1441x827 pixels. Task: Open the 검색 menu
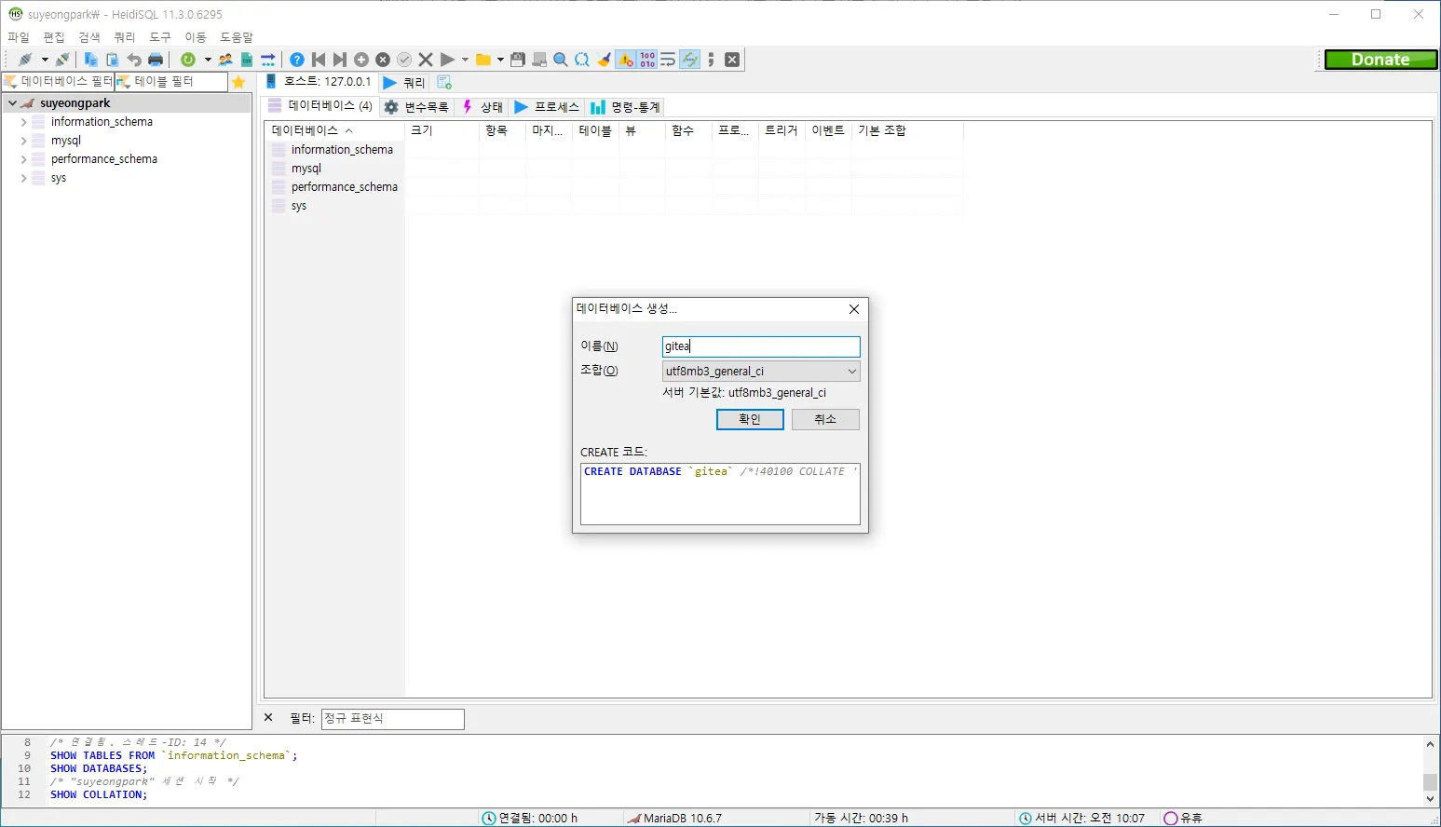(89, 37)
